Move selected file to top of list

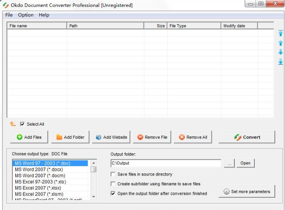(x=280, y=33)
